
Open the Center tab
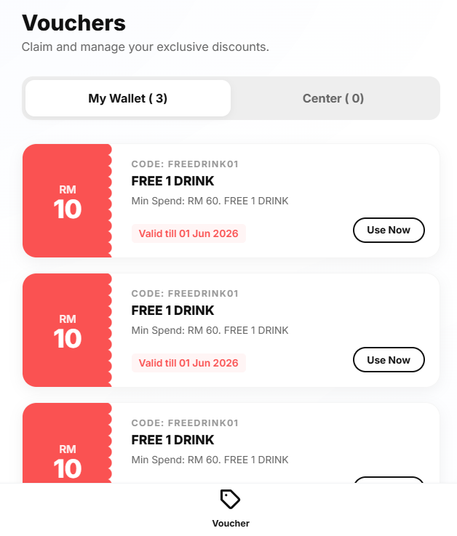tap(333, 98)
